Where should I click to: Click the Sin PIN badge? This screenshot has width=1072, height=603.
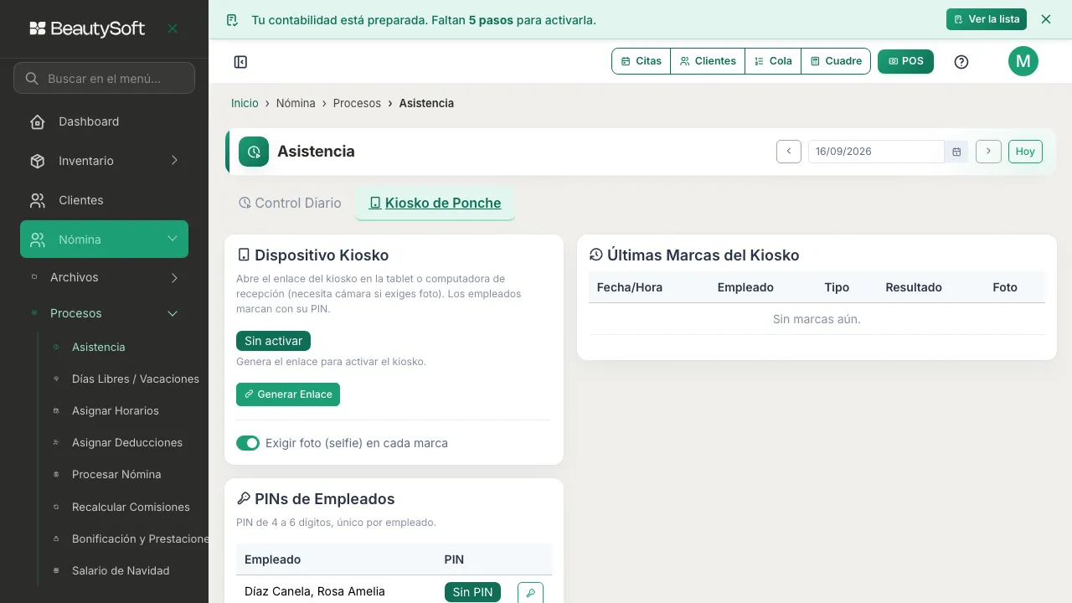[x=472, y=592]
